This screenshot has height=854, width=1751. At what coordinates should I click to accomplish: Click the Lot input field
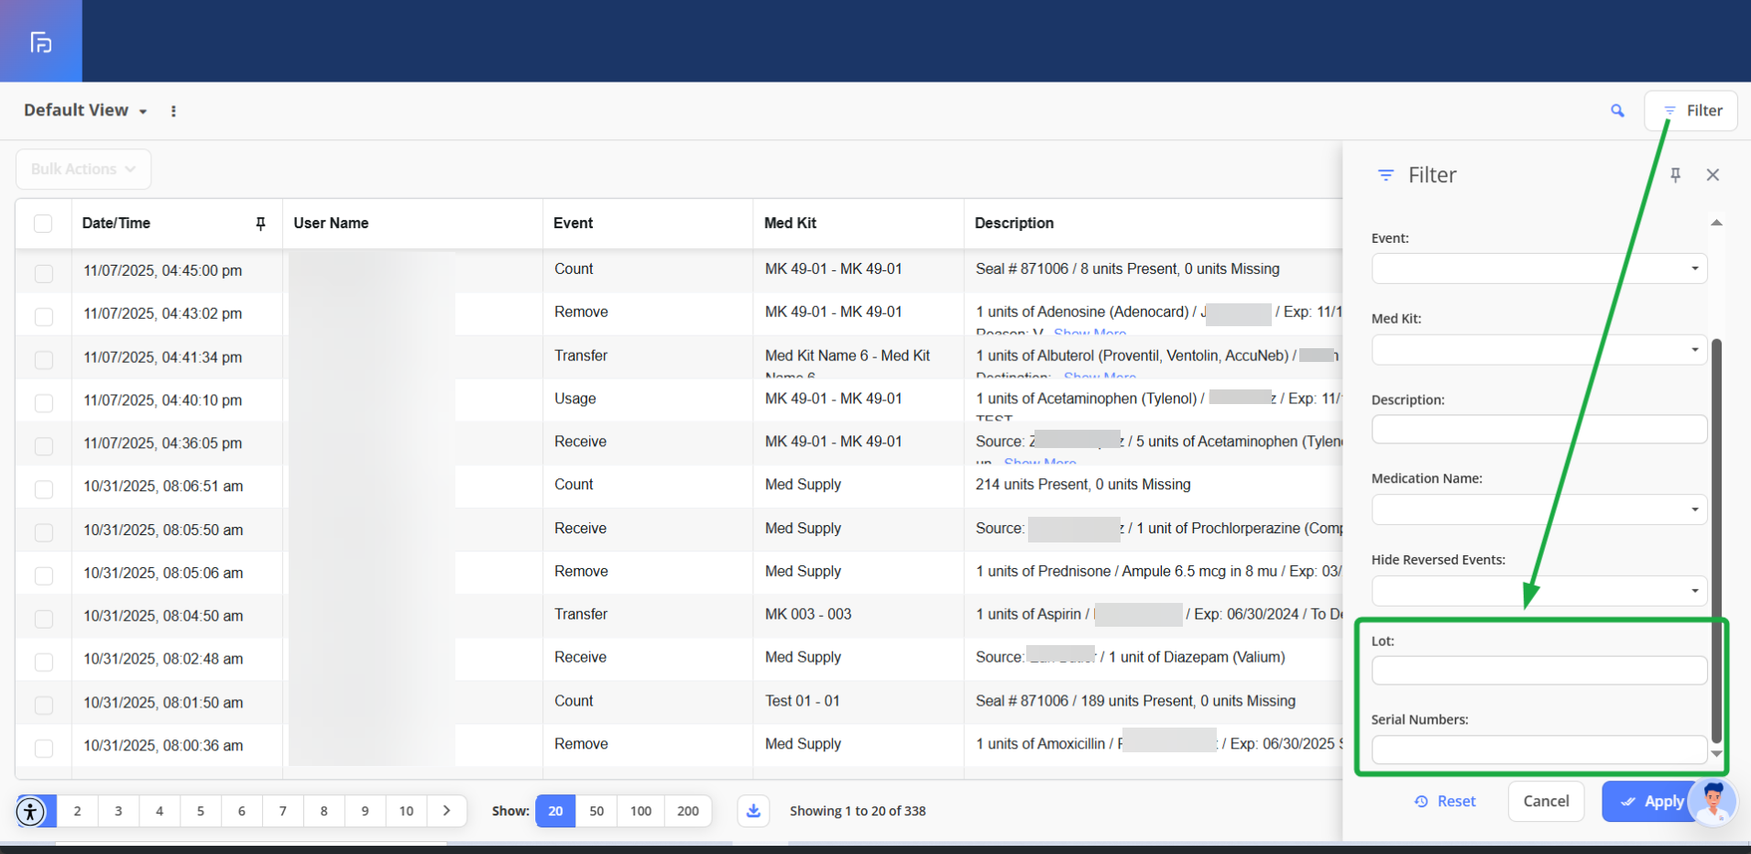point(1538,671)
